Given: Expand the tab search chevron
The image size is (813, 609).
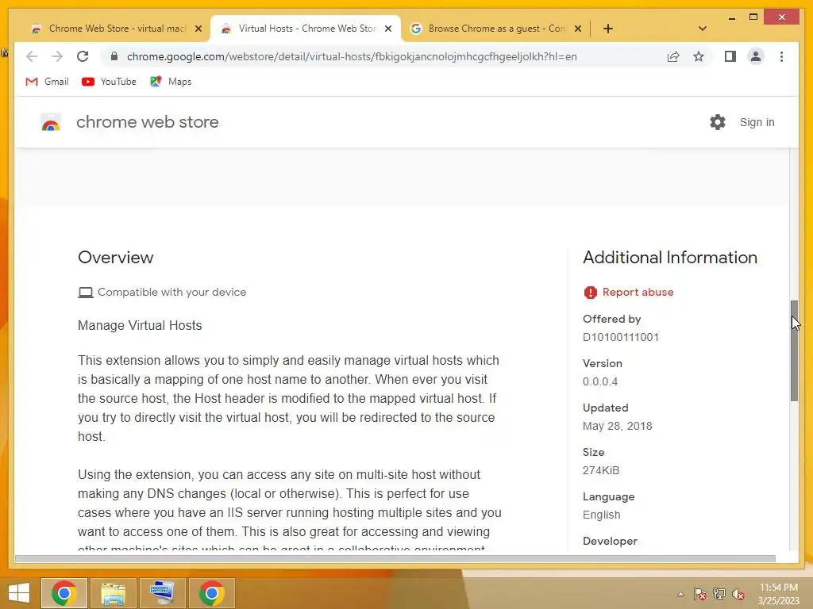Looking at the screenshot, I should click(702, 29).
